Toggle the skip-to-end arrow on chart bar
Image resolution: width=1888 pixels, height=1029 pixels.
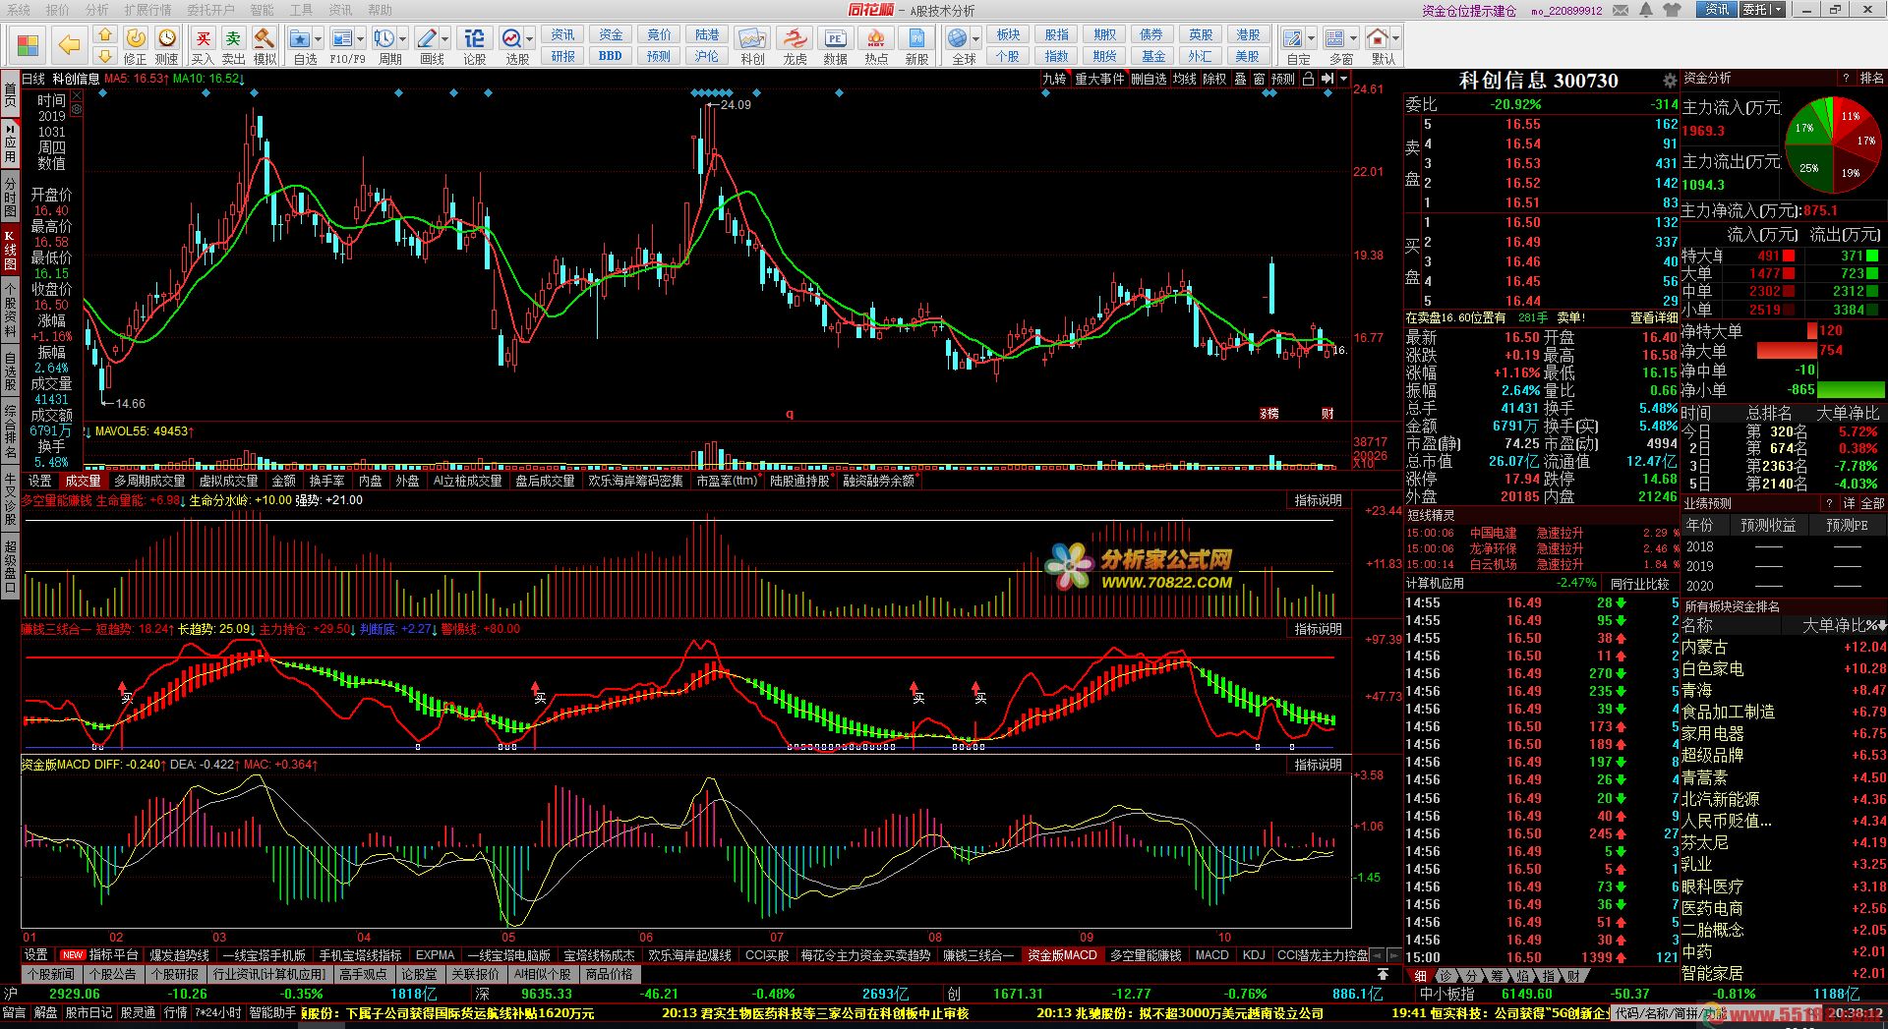pyautogui.click(x=1327, y=79)
